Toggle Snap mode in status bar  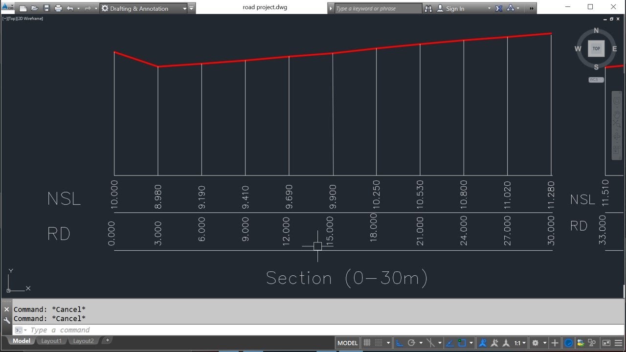pyautogui.click(x=379, y=343)
